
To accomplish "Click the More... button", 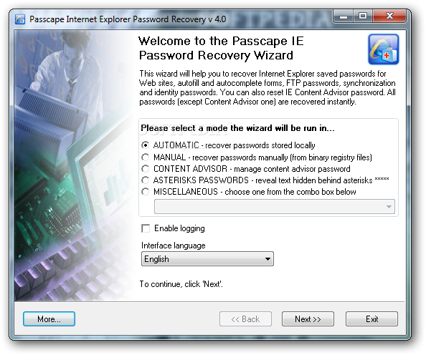I will [49, 319].
